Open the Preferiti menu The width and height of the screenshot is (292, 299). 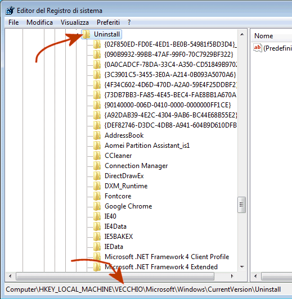tap(108, 22)
